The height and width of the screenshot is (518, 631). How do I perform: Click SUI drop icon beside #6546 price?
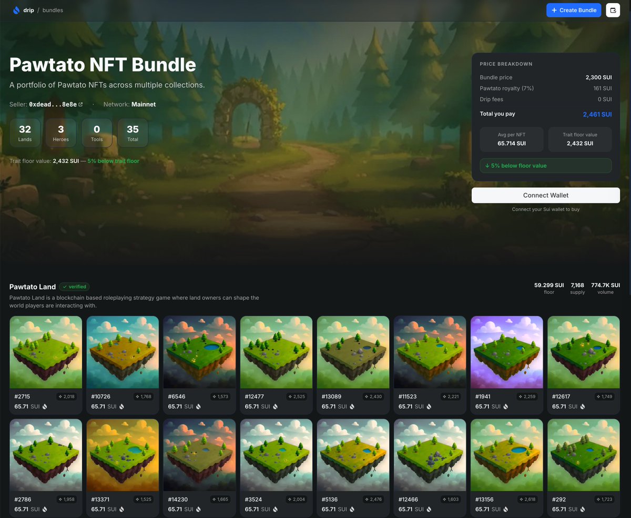pos(198,407)
